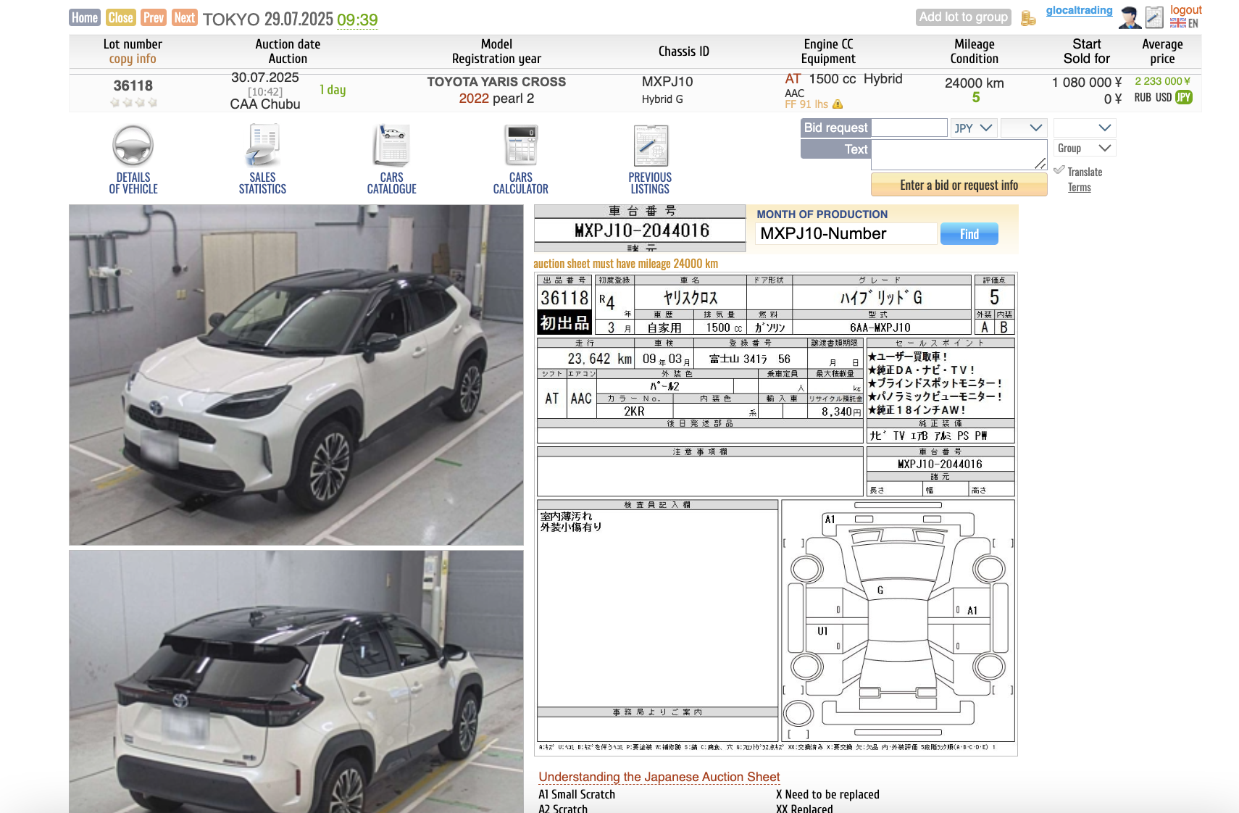Image resolution: width=1239 pixels, height=813 pixels.
Task: Click the A1 Small Scratch legend entry
Action: (x=577, y=794)
